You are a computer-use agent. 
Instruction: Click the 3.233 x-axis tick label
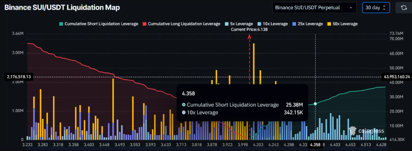(27, 145)
